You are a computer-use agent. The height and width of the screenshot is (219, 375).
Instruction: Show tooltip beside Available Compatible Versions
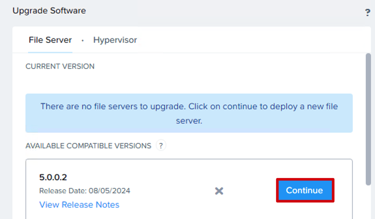pos(161,145)
